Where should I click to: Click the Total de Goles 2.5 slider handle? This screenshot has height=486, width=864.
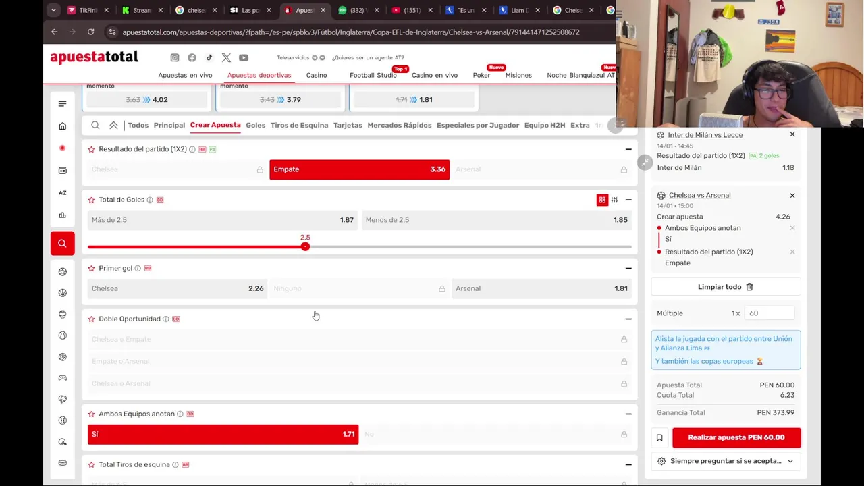pos(305,247)
